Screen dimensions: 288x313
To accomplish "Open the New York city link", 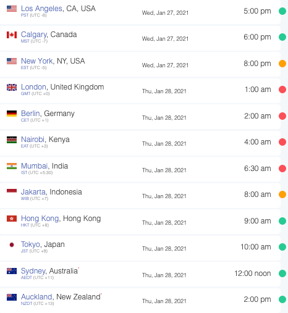I will pyautogui.click(x=37, y=61).
